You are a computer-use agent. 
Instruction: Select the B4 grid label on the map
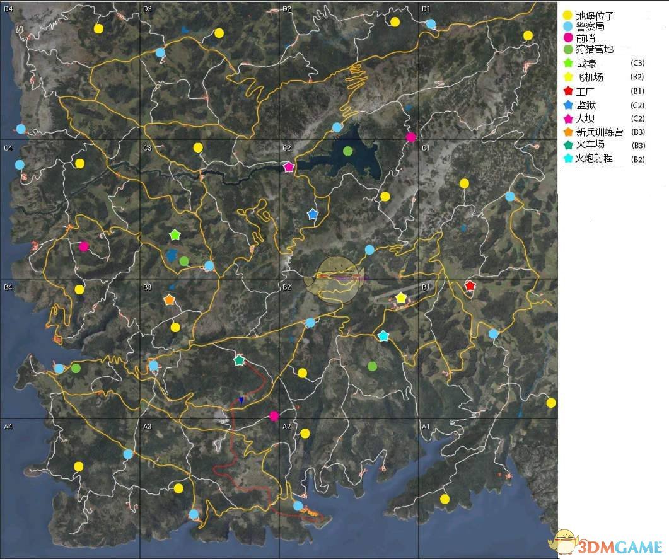coord(8,287)
